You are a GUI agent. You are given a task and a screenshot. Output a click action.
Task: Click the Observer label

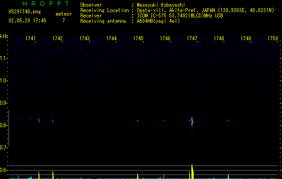91,5
